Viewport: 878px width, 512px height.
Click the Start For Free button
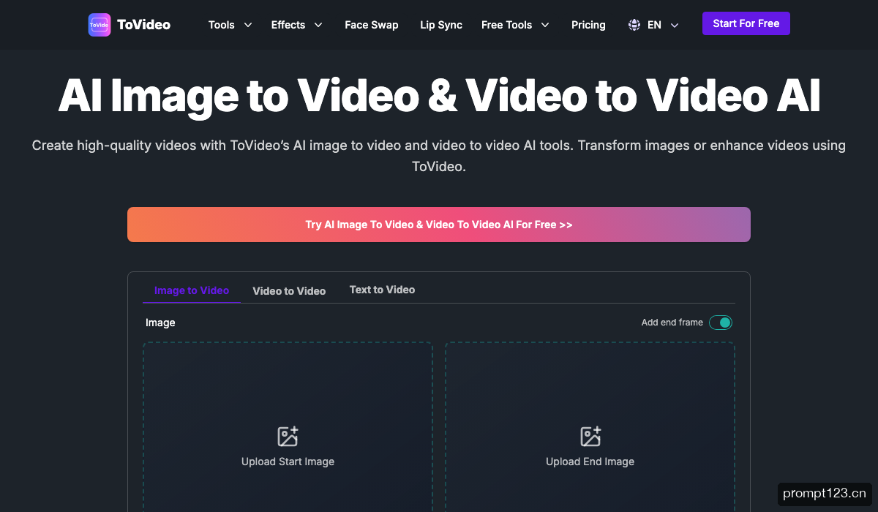pyautogui.click(x=746, y=23)
